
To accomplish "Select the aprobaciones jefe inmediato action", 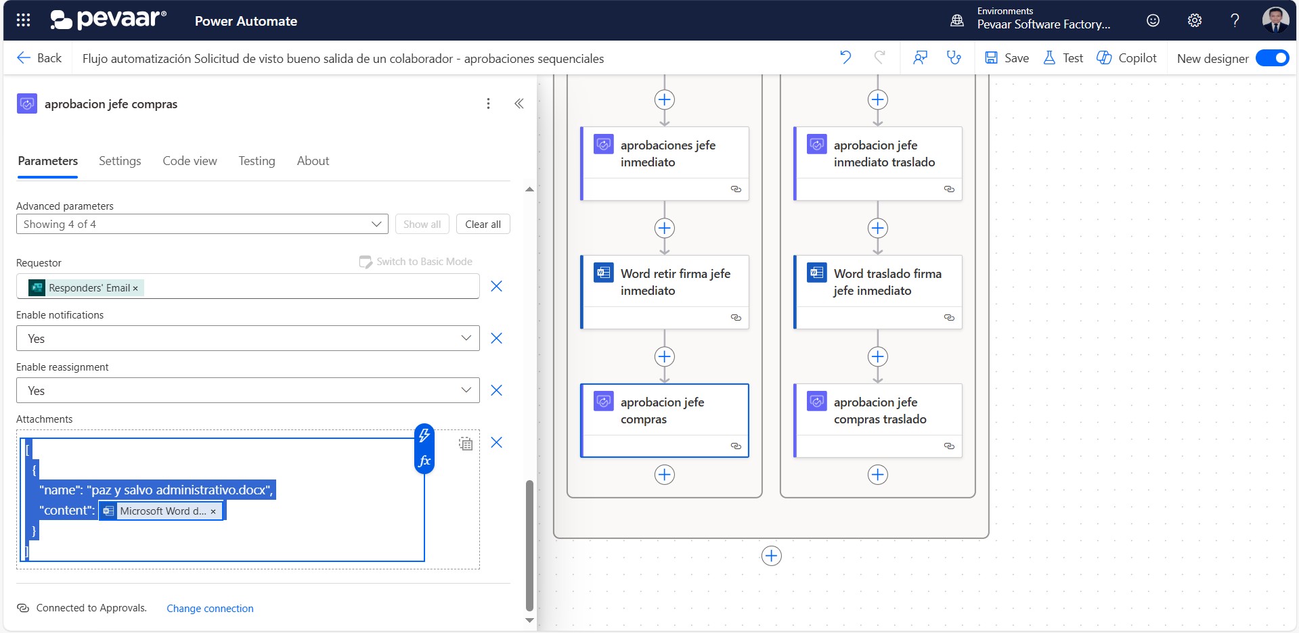I will (665, 164).
